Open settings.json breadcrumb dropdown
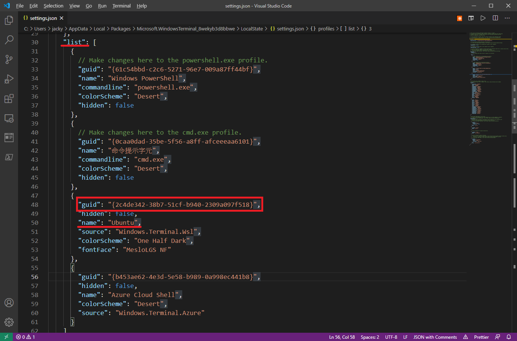 (287, 29)
